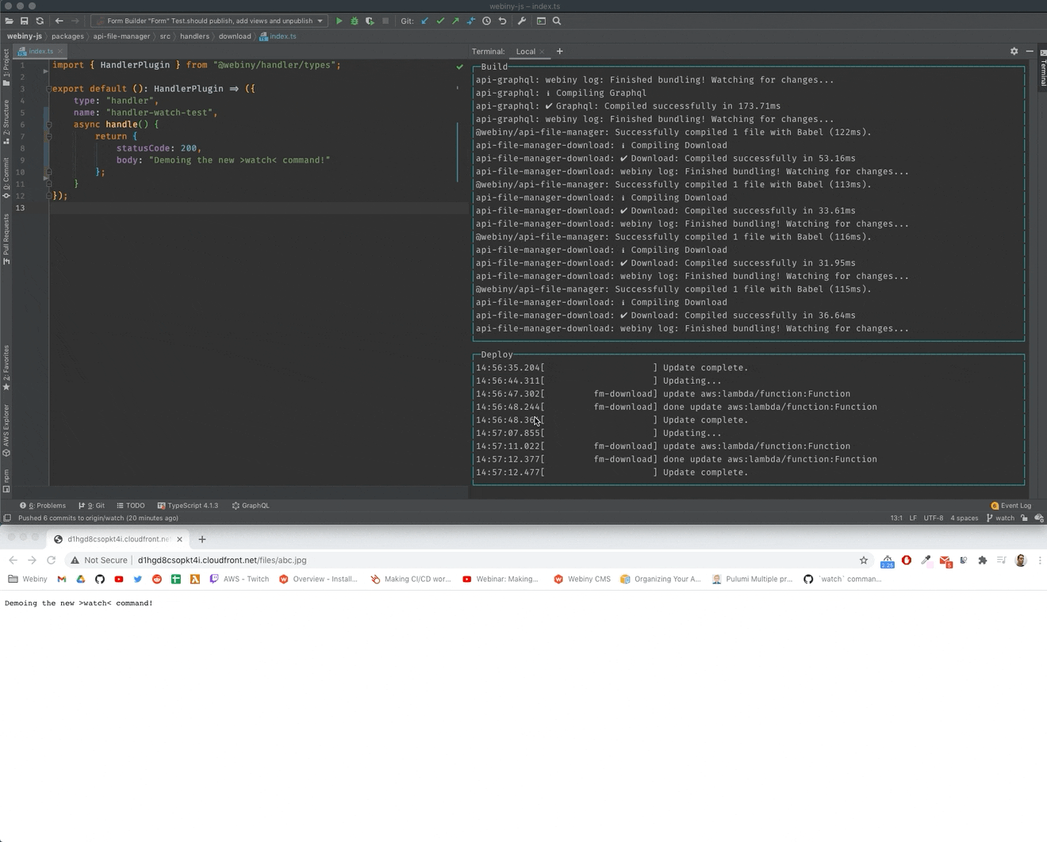Open the Webiny CMS bookmark
This screenshot has height=842, width=1047.
pyautogui.click(x=582, y=579)
